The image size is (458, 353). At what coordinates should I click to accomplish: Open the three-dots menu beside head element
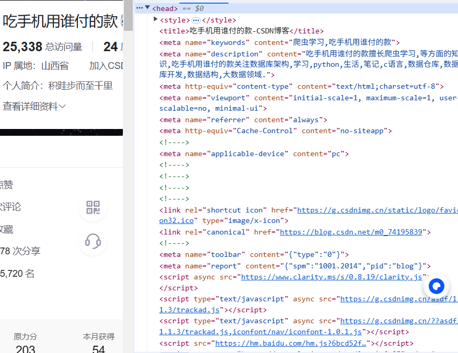(140, 8)
